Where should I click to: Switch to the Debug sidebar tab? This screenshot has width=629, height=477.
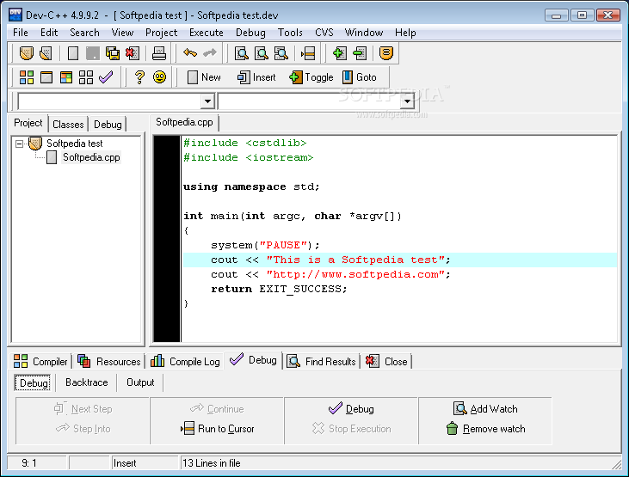tap(108, 125)
